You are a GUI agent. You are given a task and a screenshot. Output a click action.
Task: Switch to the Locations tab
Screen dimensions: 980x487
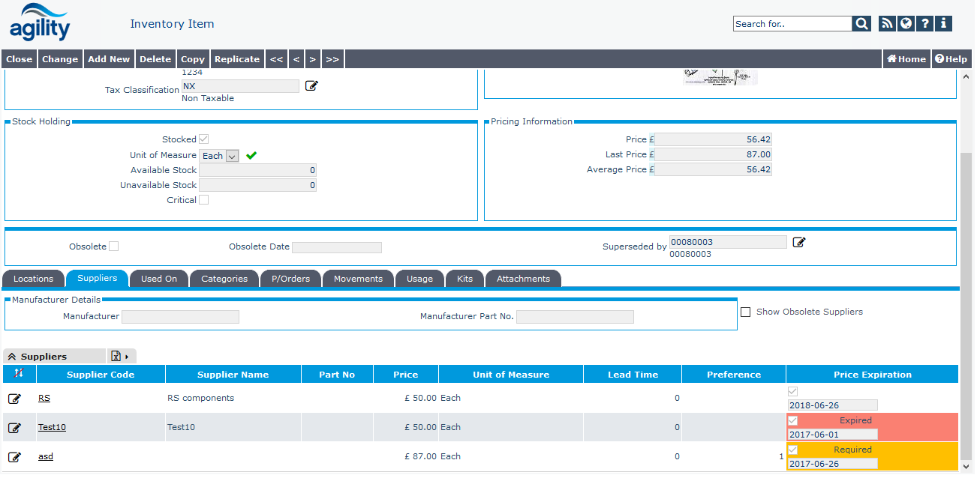tap(34, 279)
